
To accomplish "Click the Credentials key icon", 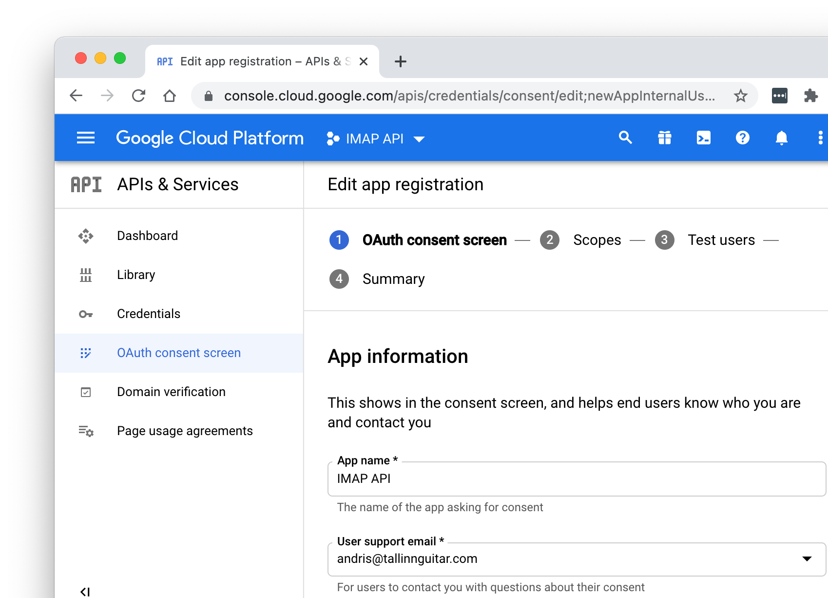I will click(x=86, y=314).
